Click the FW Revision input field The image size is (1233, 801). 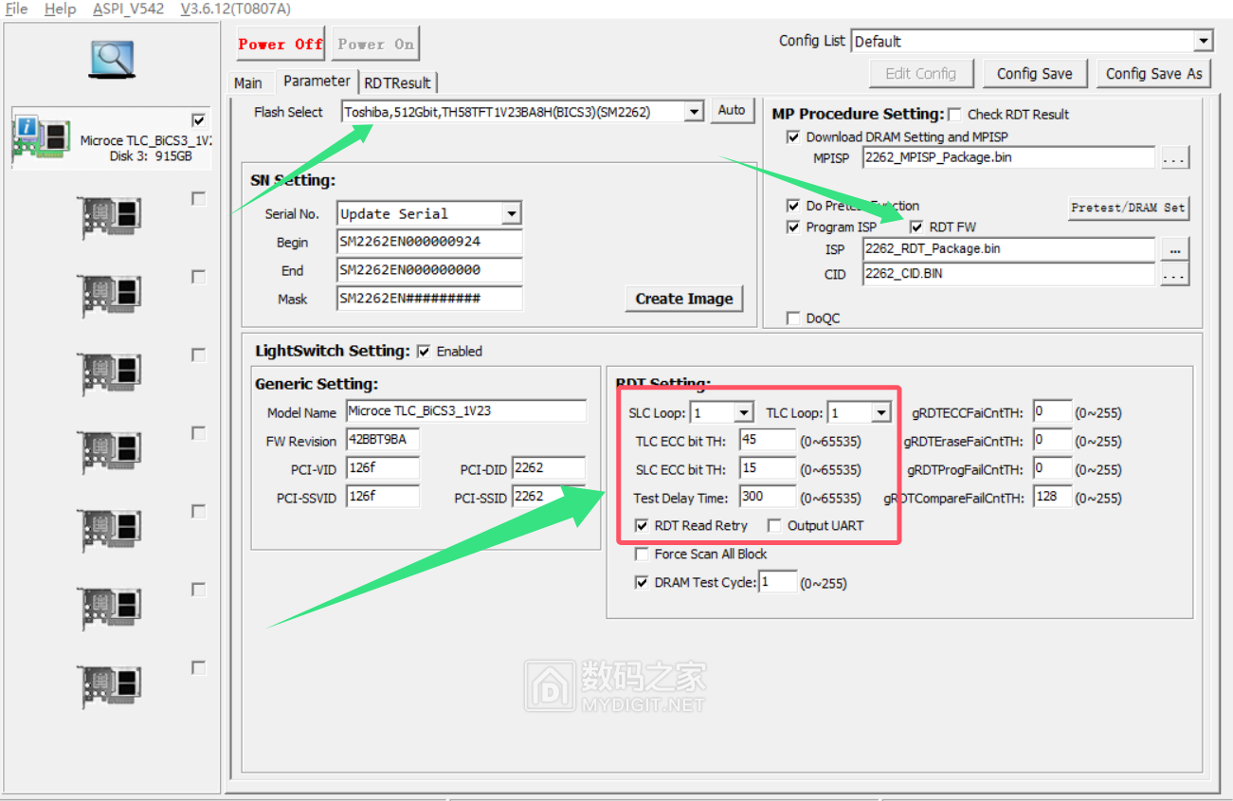pos(383,440)
